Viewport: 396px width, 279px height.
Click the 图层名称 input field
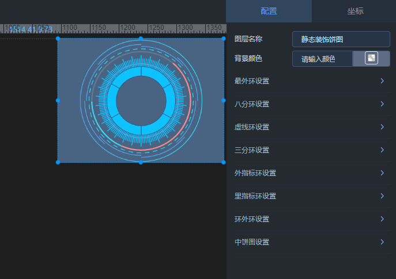tap(341, 39)
